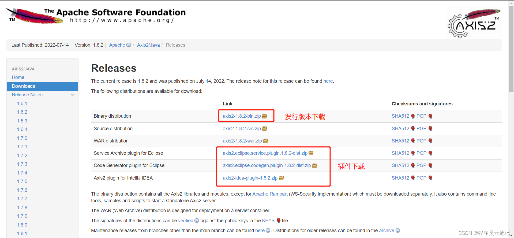Click the scrollbar down arrow
Image resolution: width=514 pixels, height=238 pixels.
click(x=511, y=236)
